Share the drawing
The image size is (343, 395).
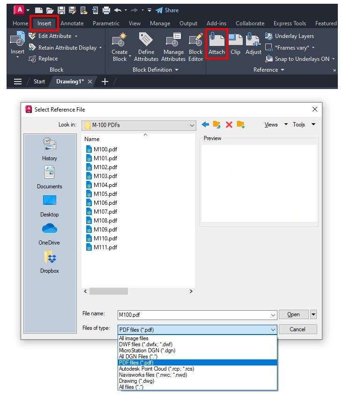167,10
